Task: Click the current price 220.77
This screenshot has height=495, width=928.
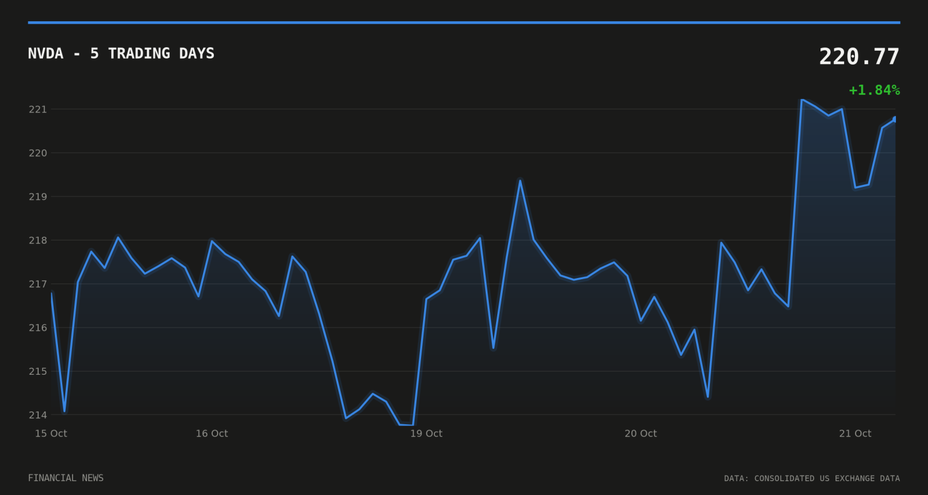Action: point(859,57)
